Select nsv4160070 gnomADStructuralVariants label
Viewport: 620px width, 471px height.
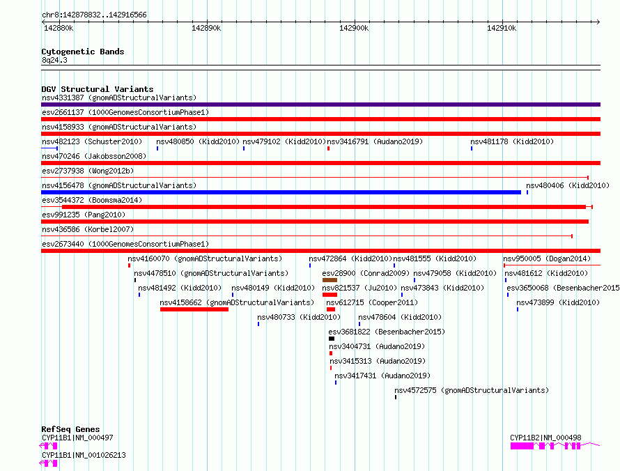tap(205, 258)
